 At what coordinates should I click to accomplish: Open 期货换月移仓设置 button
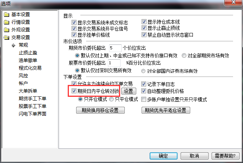(100, 110)
